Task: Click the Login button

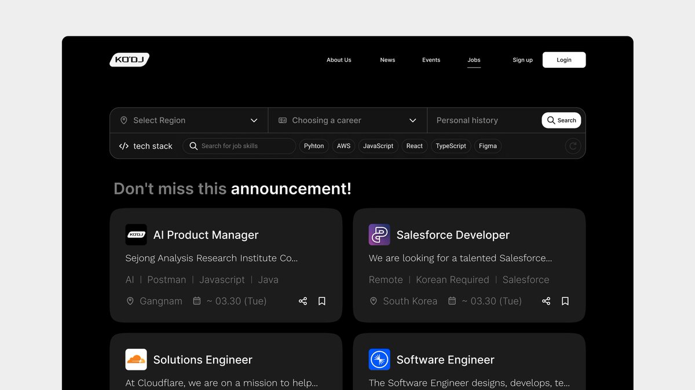Action: (x=564, y=60)
